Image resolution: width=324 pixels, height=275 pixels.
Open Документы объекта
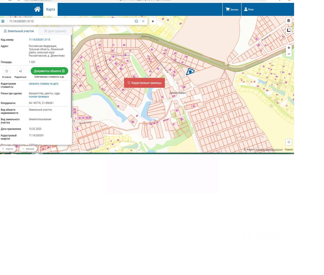tap(49, 71)
